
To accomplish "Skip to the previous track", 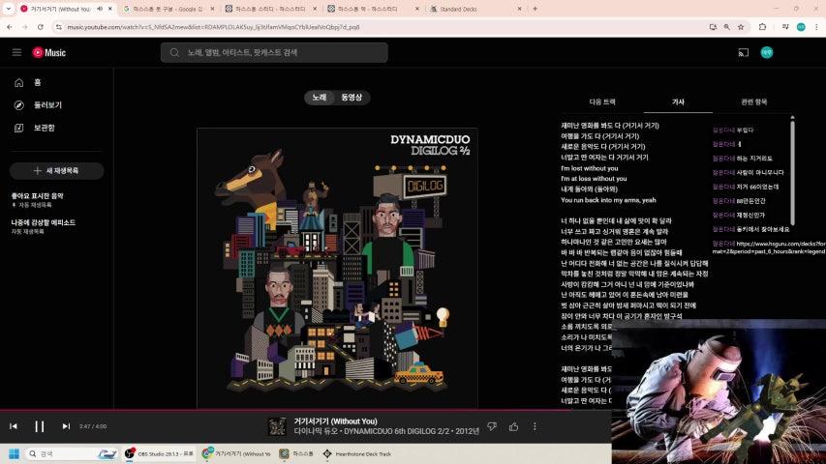I will [x=14, y=426].
